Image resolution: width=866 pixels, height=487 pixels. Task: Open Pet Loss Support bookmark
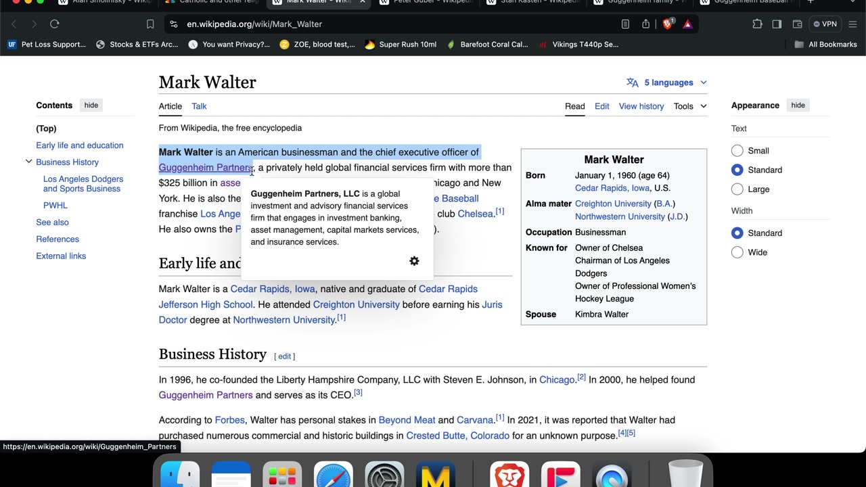47,45
